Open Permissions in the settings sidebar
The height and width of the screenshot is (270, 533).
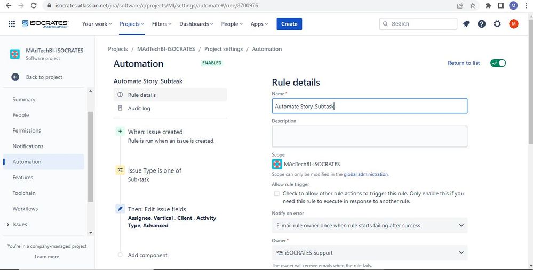(27, 130)
